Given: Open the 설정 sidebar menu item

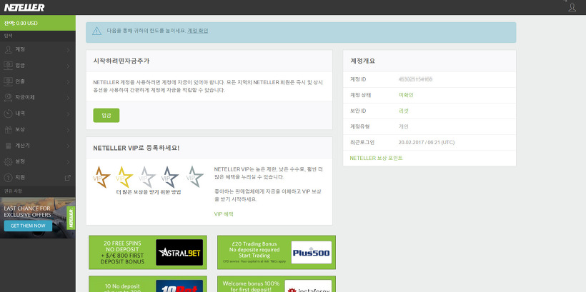Looking at the screenshot, I should 38,161.
